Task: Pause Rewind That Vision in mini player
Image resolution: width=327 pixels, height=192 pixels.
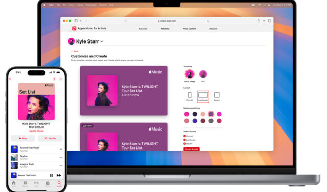Action: coord(51,175)
